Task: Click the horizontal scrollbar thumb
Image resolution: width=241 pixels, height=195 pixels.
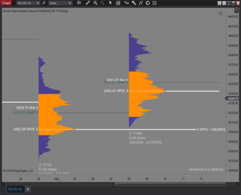Action: click(170, 184)
